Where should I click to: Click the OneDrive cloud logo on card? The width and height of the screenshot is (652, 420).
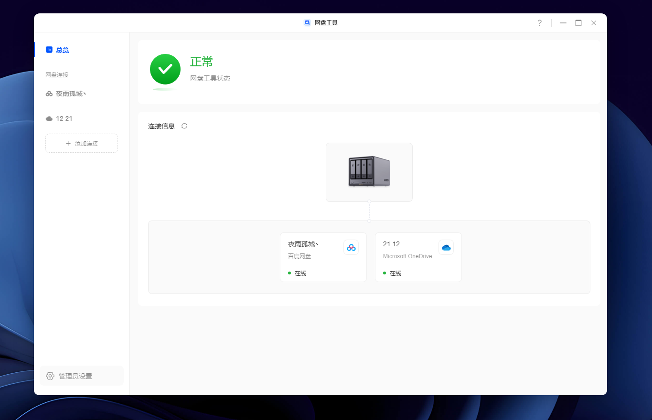point(446,247)
